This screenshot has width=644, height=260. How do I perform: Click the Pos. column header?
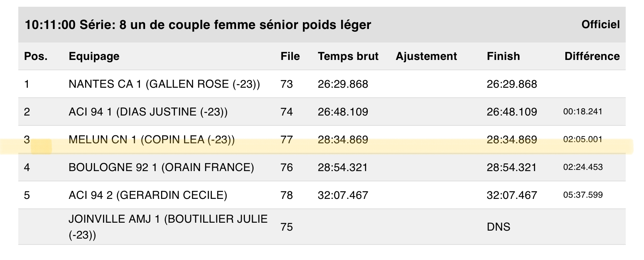36,56
